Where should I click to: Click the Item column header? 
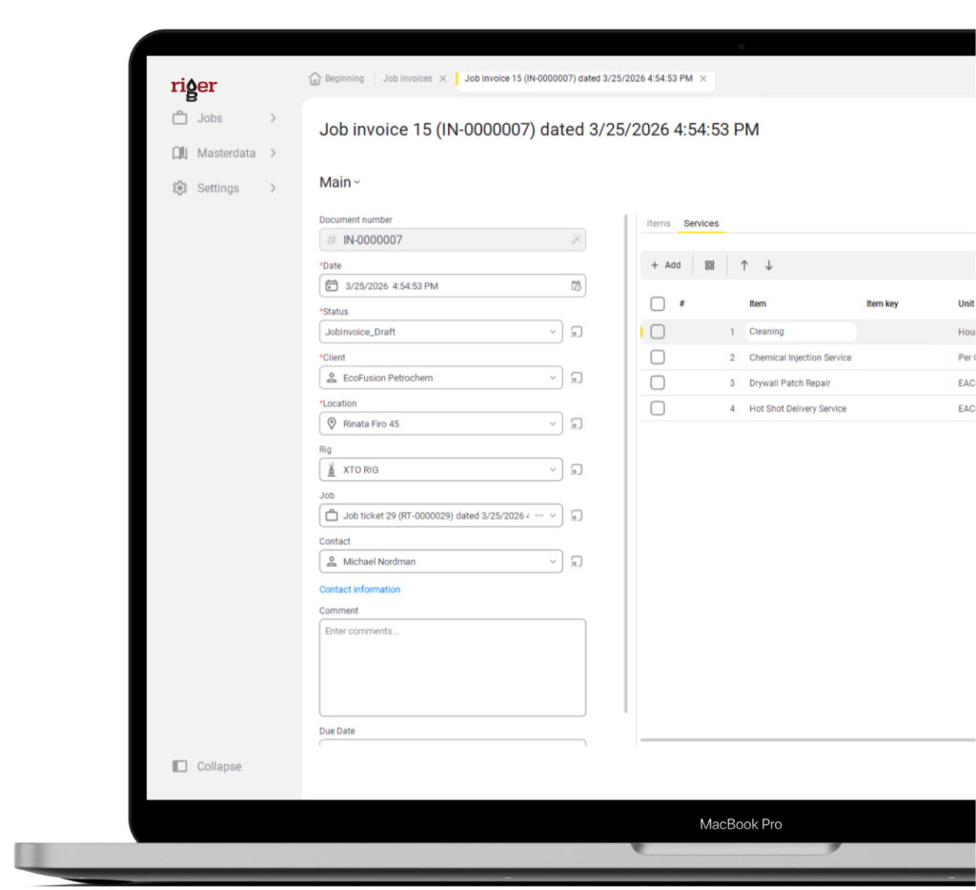coord(758,304)
